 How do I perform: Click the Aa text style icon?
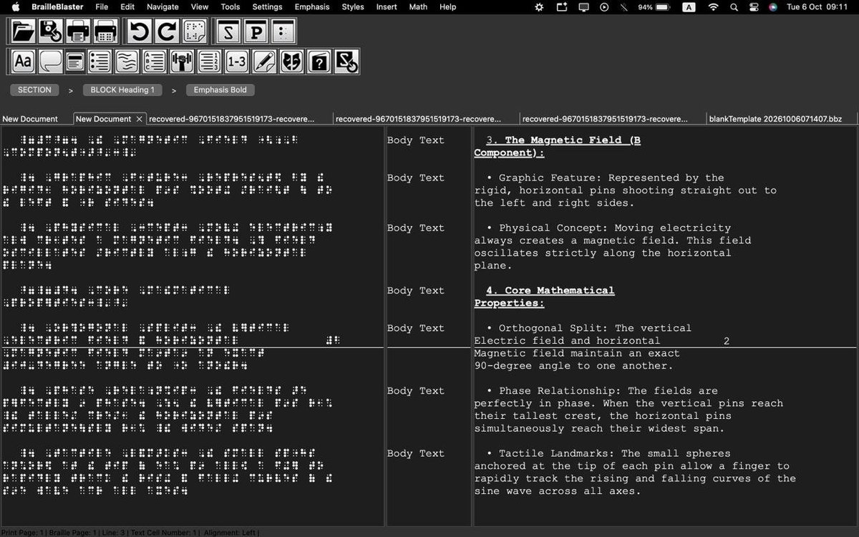click(x=23, y=62)
